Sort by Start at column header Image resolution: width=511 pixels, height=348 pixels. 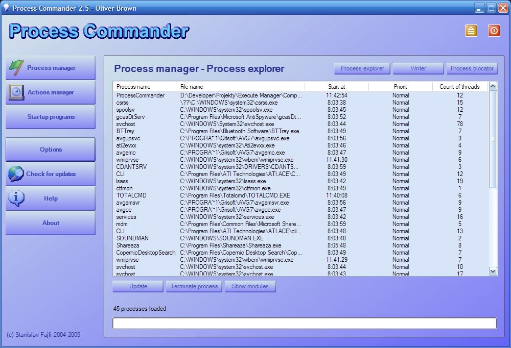pos(337,87)
